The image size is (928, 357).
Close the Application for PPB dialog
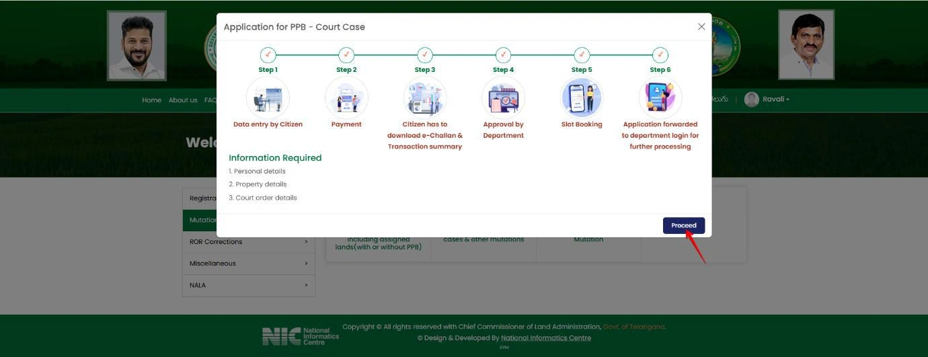[x=701, y=27]
